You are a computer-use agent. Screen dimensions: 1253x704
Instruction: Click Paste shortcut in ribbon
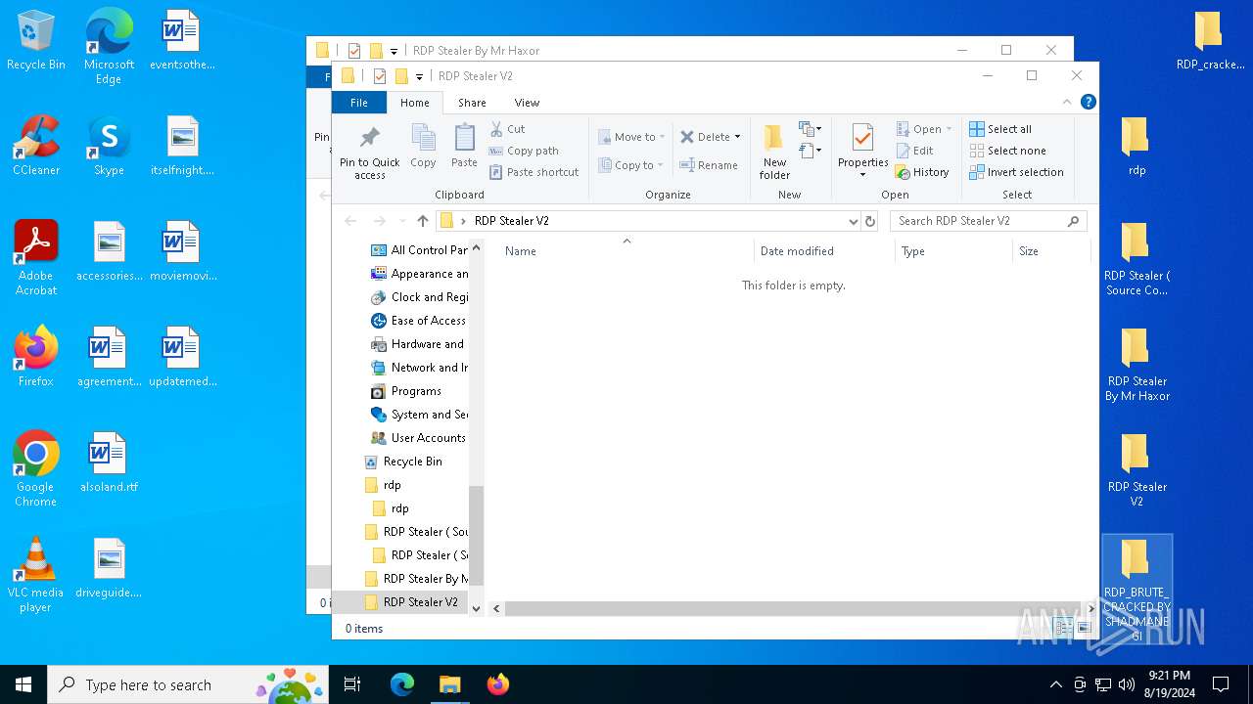coord(534,172)
